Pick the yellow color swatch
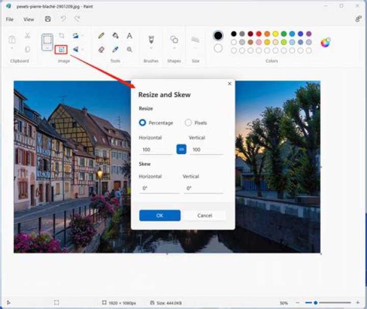 275,34
